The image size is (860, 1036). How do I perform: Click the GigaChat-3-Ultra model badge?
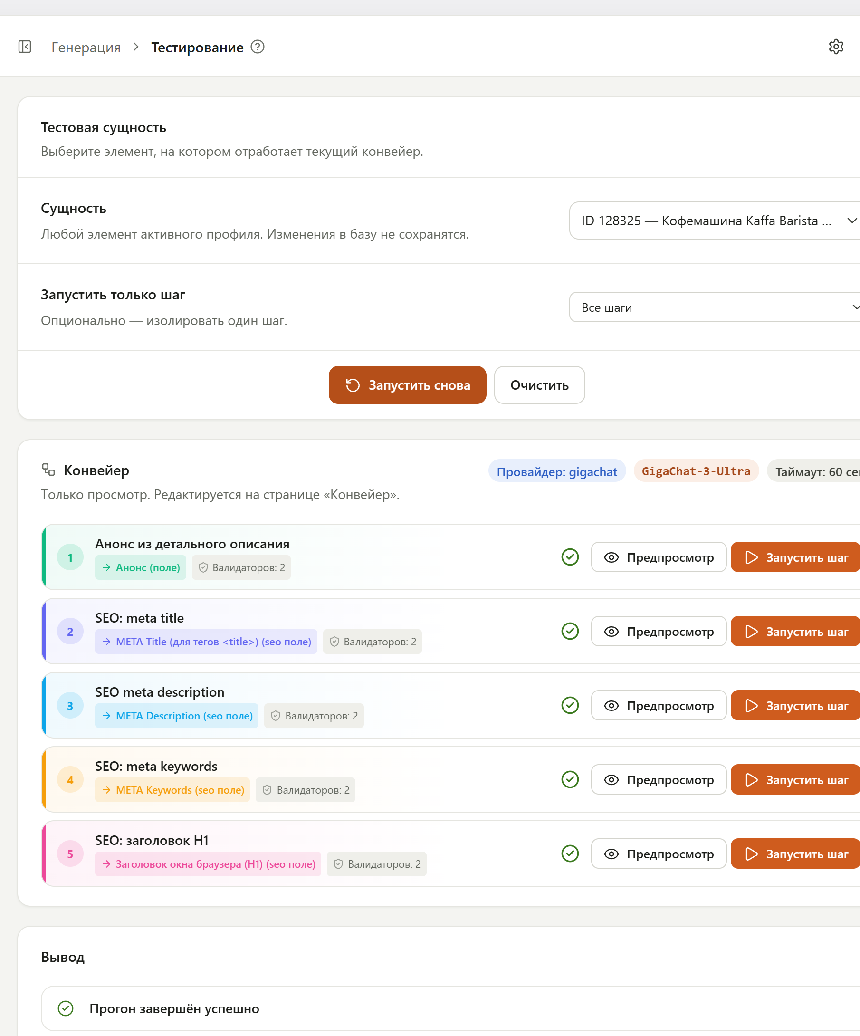point(696,471)
